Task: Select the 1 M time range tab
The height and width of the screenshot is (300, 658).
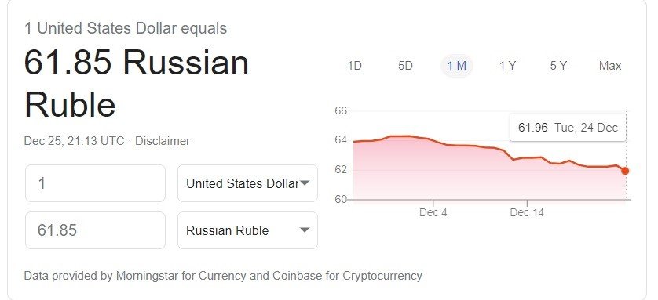Action: tap(456, 66)
